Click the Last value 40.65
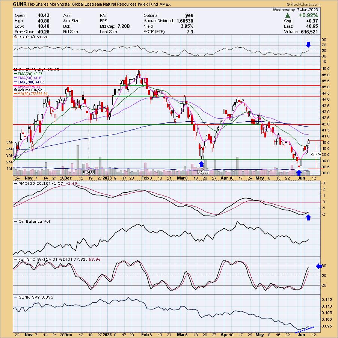The width and height of the screenshot is (338, 338). pyautogui.click(x=312, y=26)
